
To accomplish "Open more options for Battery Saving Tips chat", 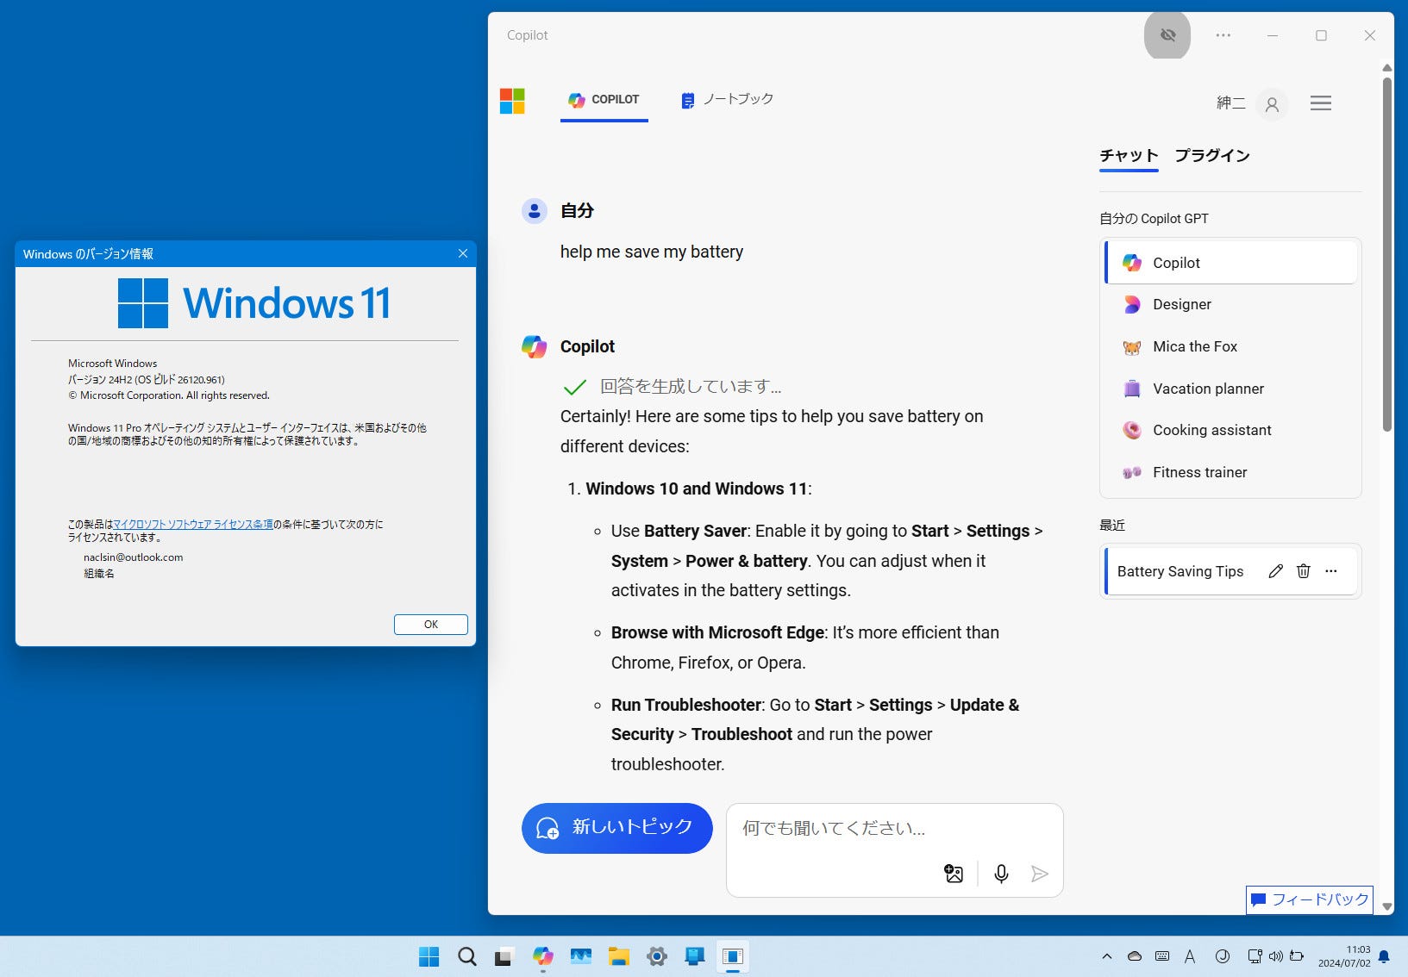I will pyautogui.click(x=1331, y=571).
